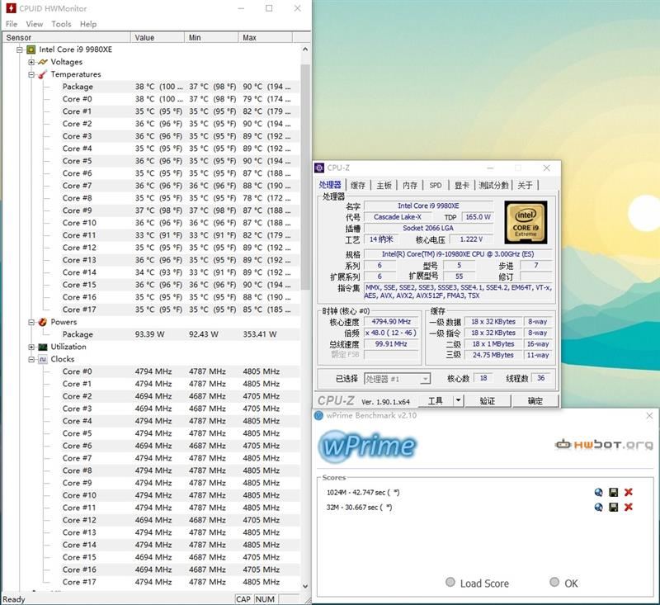
Task: Save the 1024M score with floppy icon
Action: 614,492
